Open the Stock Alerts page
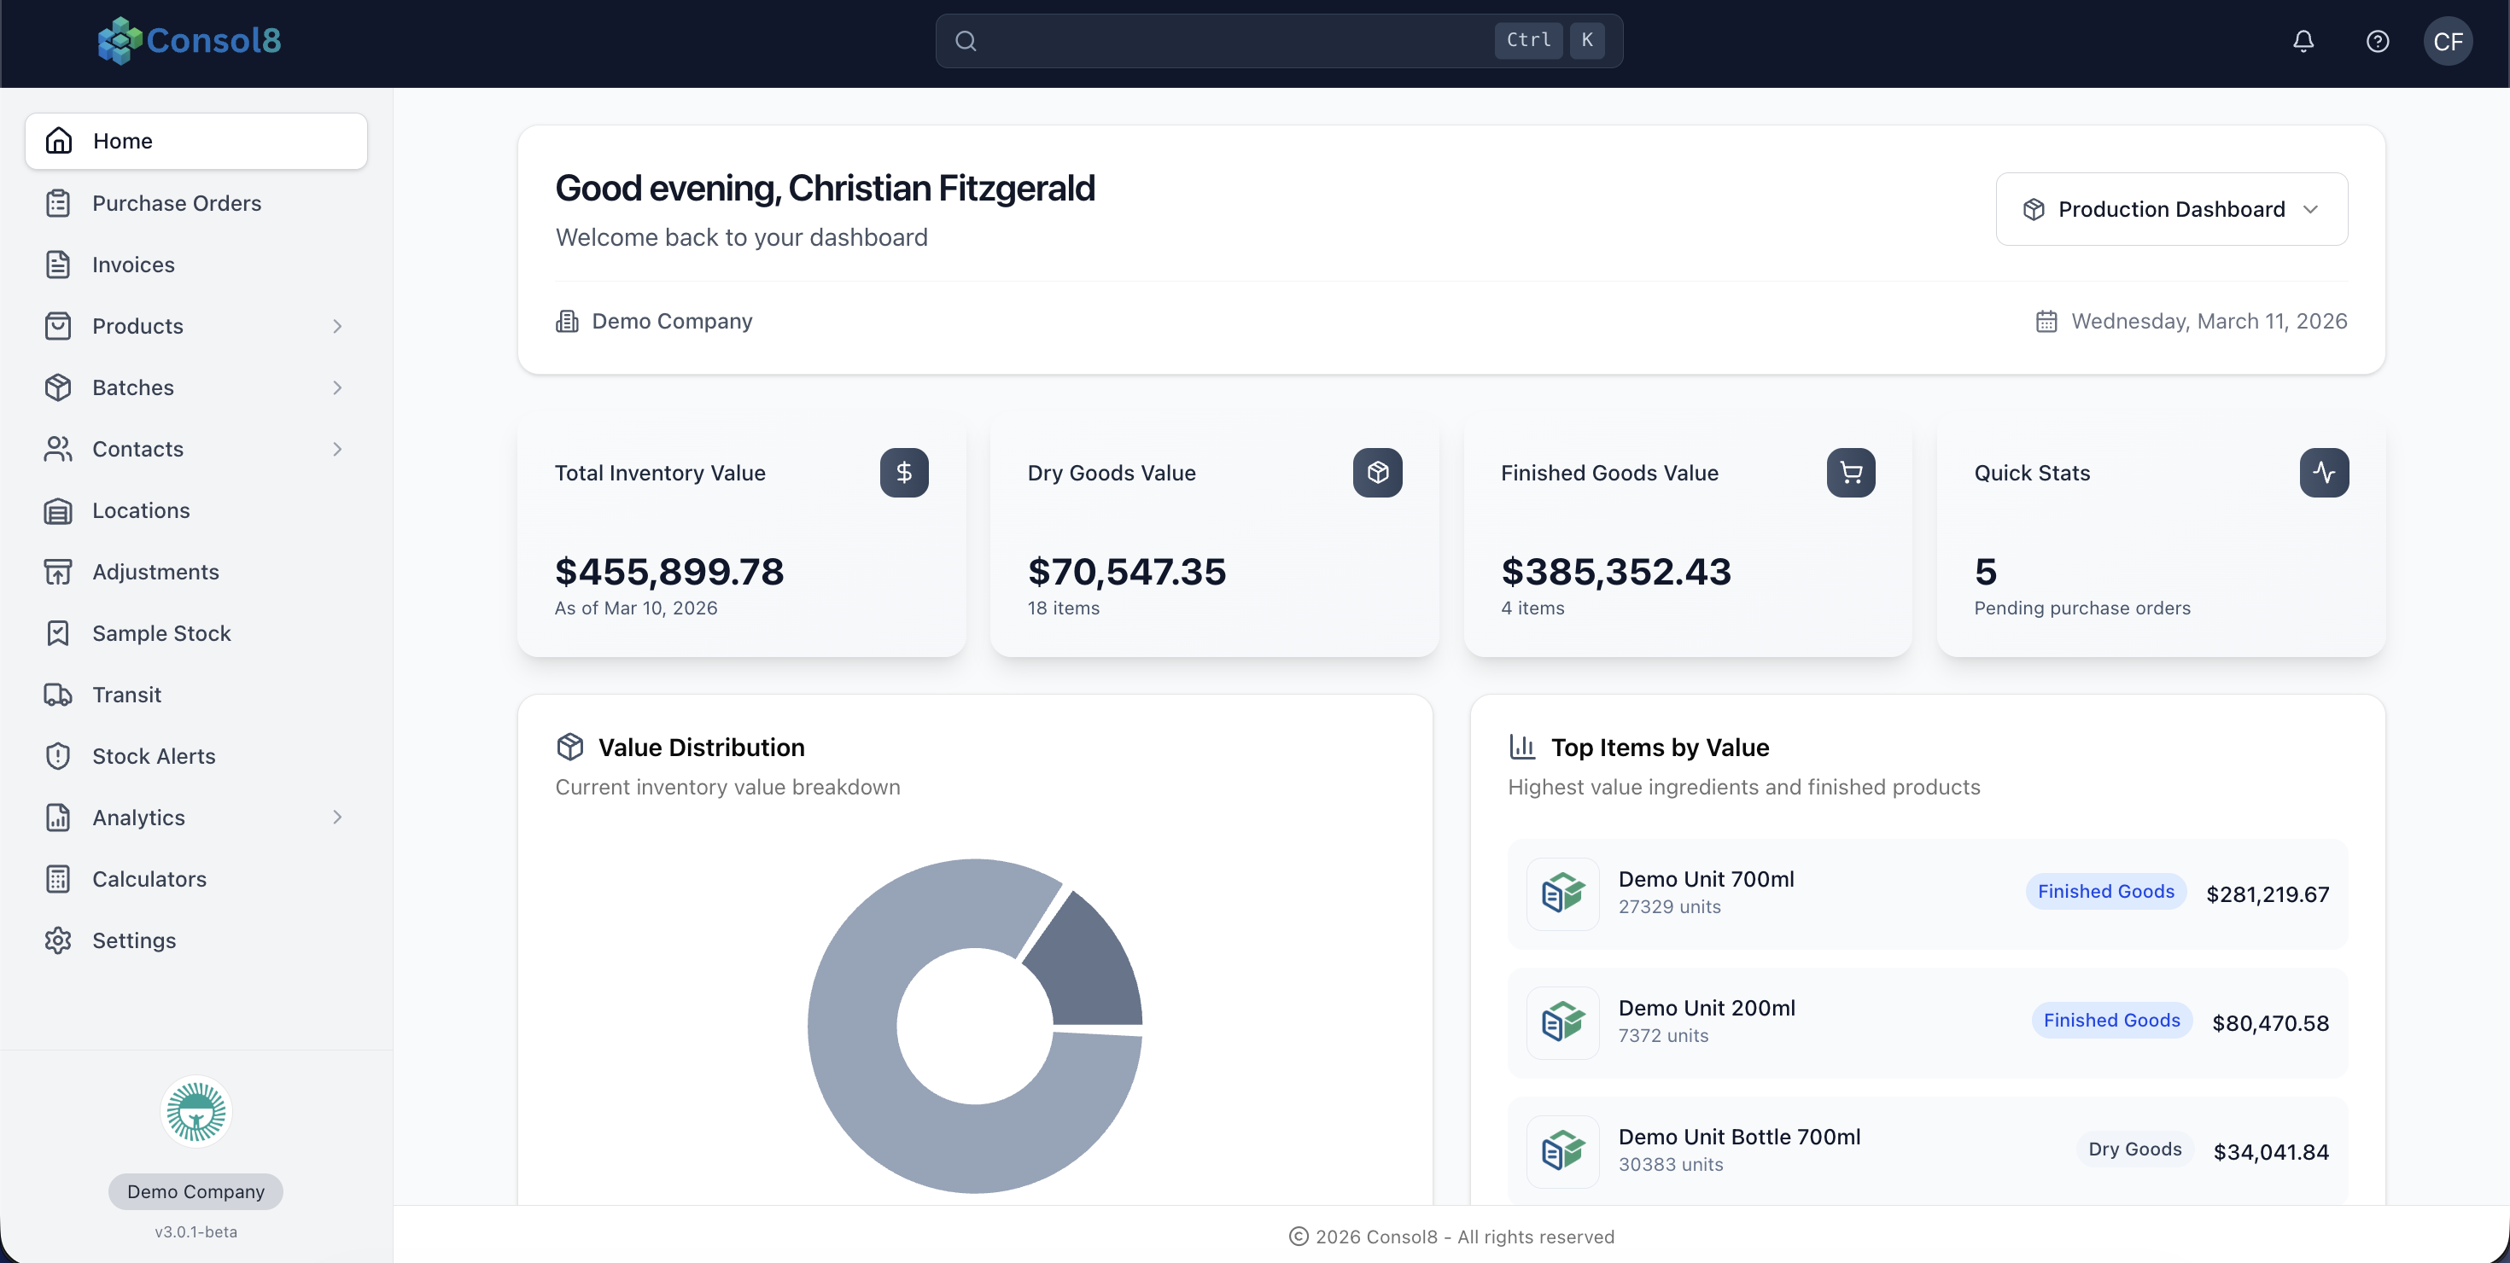 coord(153,755)
